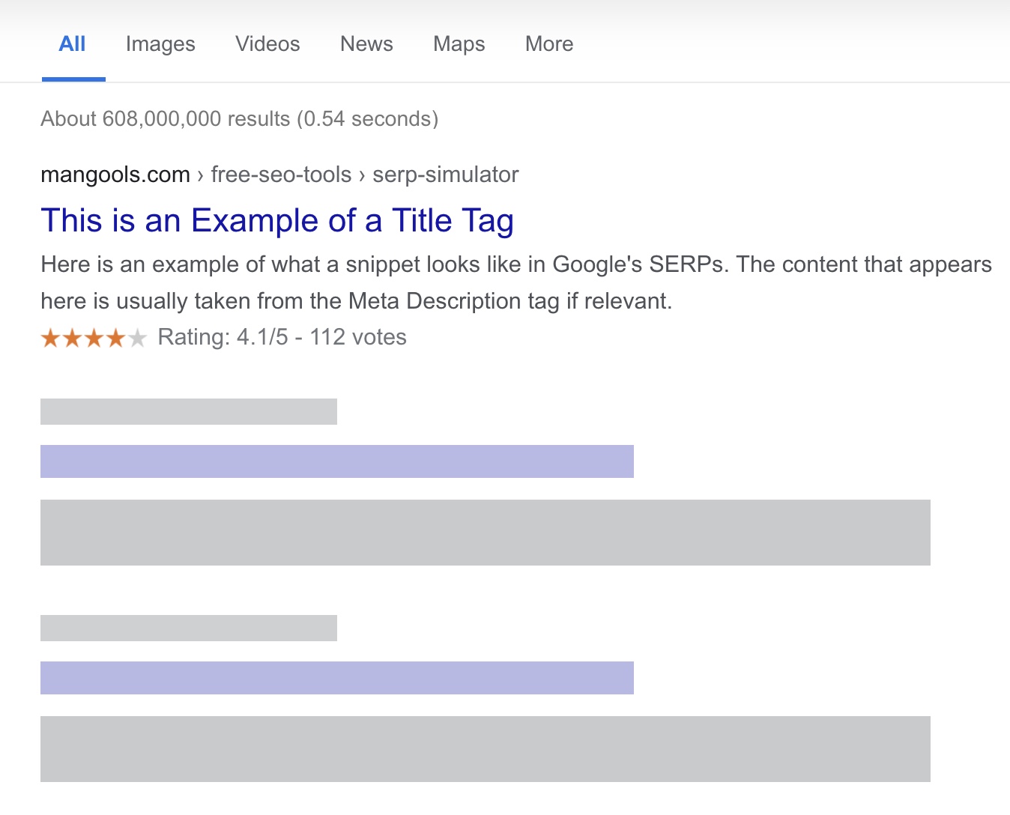Click the grayed-out fifth rating star

(139, 337)
